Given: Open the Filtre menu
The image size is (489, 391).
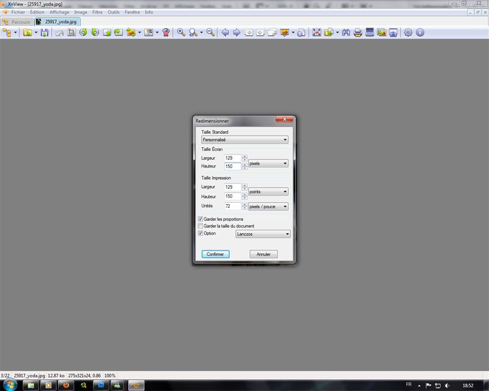Looking at the screenshot, I should (97, 12).
